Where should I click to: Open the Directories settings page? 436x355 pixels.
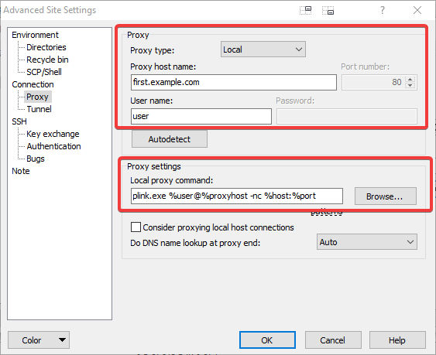(46, 47)
